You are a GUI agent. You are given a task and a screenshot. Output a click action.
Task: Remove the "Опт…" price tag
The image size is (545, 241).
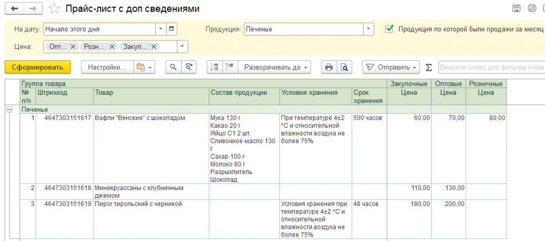pos(73,47)
